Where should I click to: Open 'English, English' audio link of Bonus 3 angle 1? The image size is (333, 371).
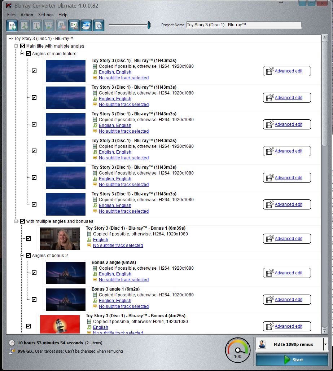coord(115,300)
